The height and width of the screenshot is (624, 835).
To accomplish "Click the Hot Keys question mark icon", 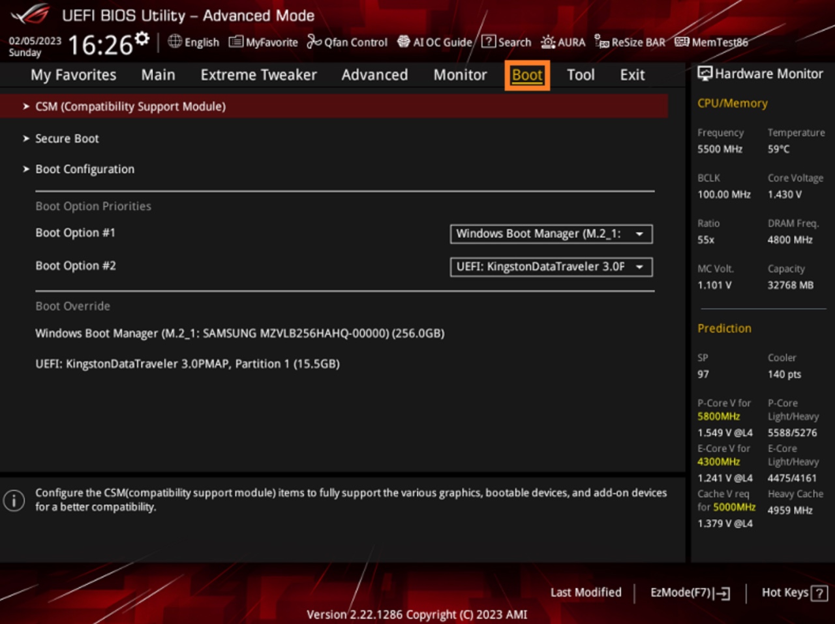I will tap(819, 593).
